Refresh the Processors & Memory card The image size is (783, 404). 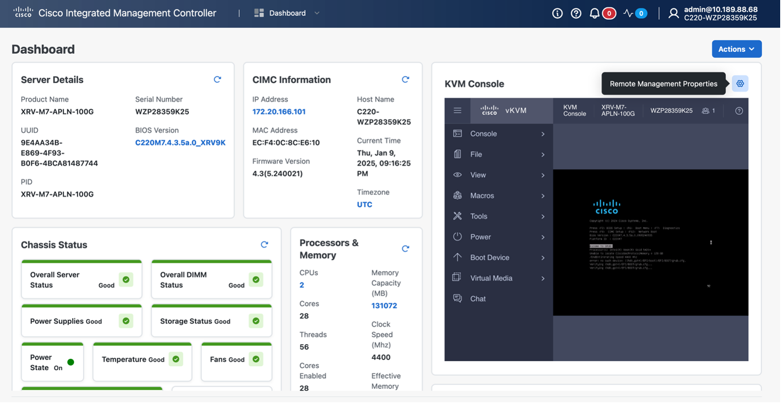coord(405,249)
